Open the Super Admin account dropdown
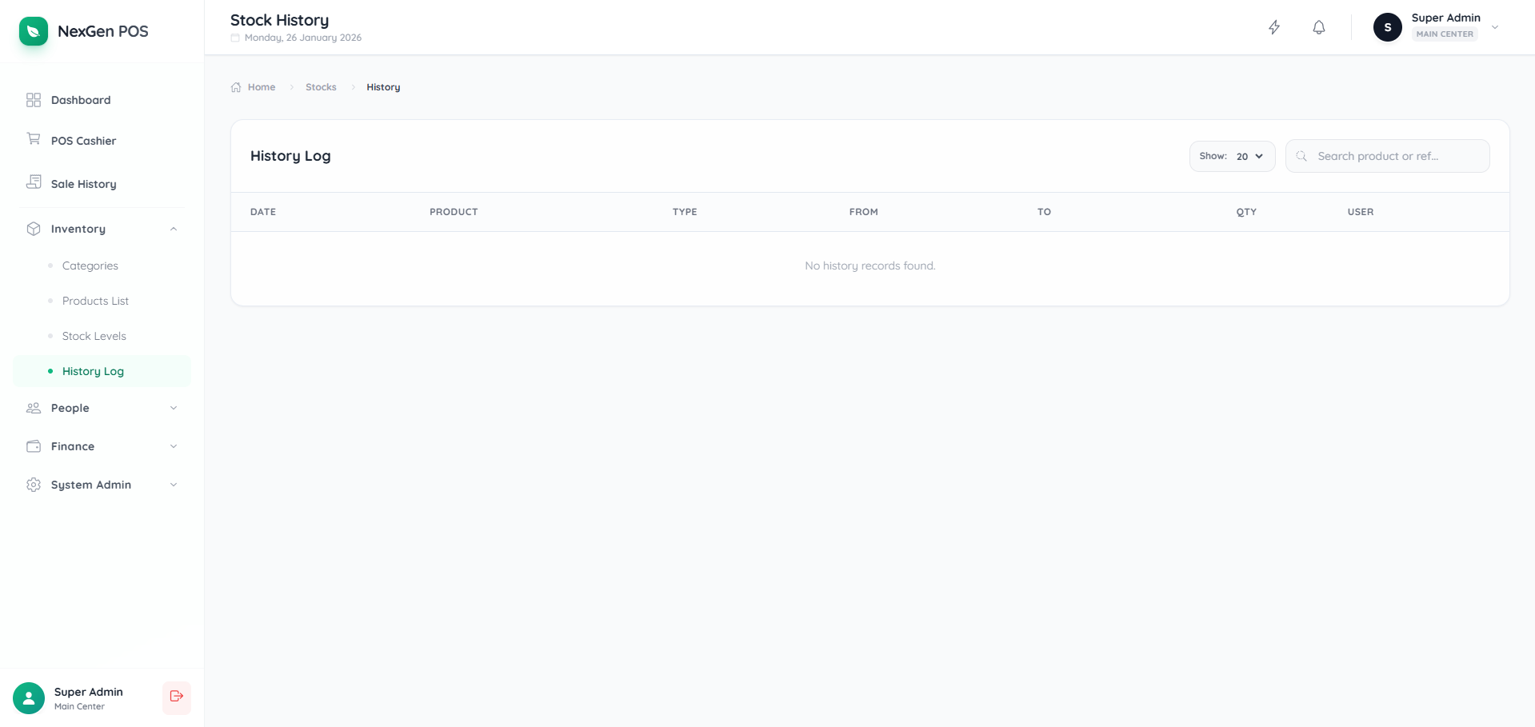Viewport: 1535px width, 727px height. click(1494, 26)
